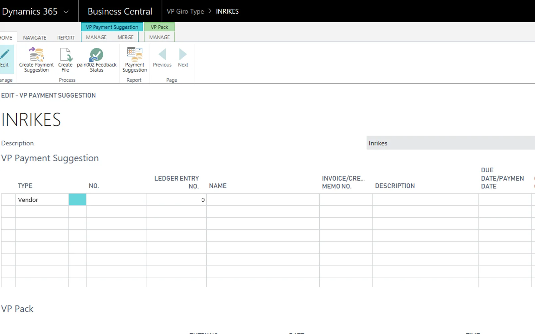The height and width of the screenshot is (334, 535).
Task: Click the VP Pack section heading
Action: (x=17, y=309)
